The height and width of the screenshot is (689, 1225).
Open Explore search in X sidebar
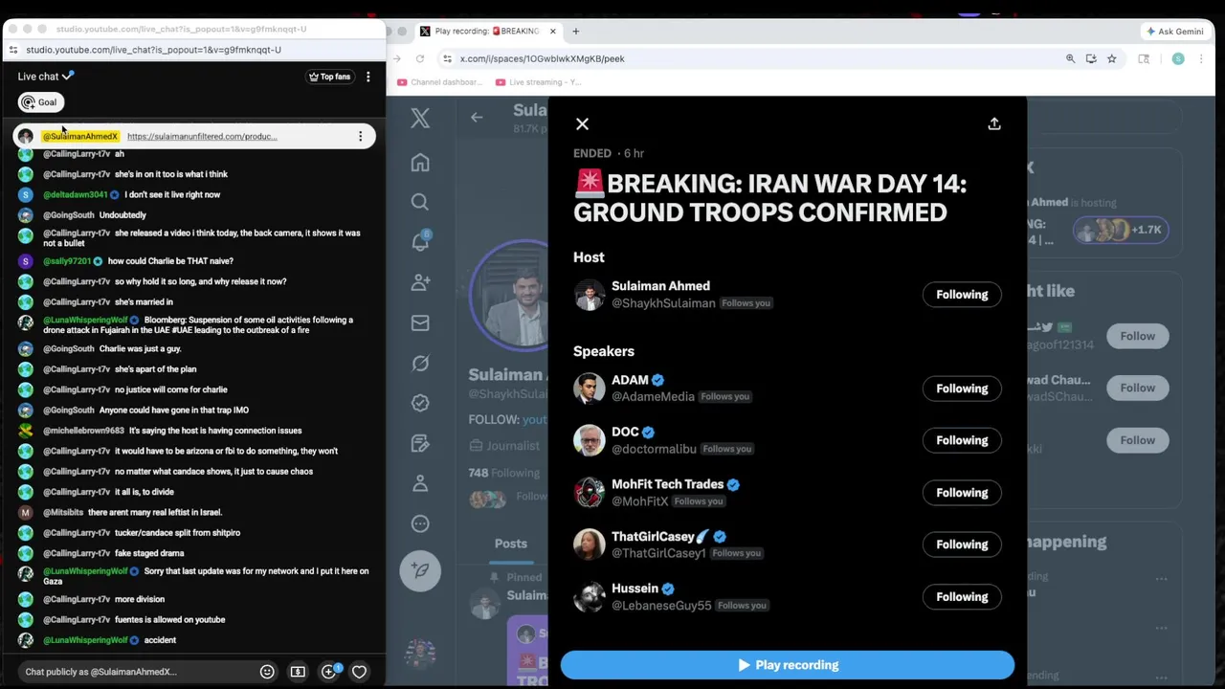click(420, 202)
